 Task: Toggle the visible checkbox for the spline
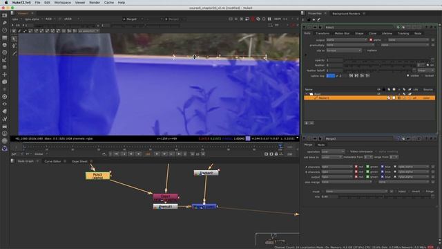(408, 75)
